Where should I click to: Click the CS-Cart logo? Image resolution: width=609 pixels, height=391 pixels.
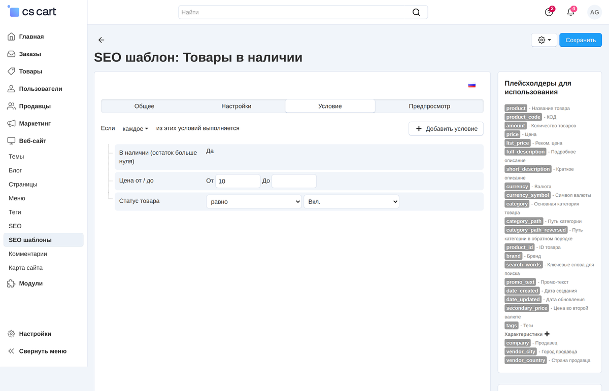pyautogui.click(x=31, y=11)
